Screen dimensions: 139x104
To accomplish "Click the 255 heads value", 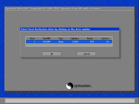I will point(92,42).
